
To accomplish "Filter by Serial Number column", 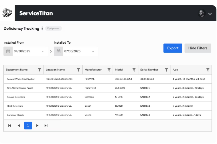I will [x=166, y=70].
